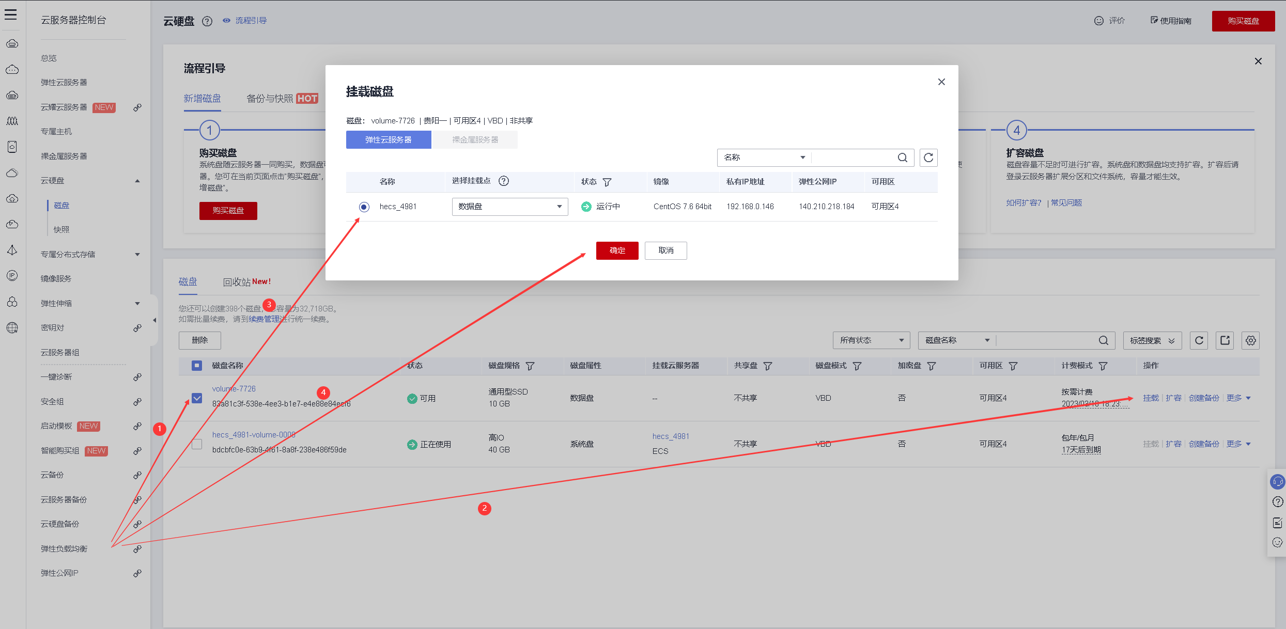Open the 数据盘 mount point dropdown
Image resolution: width=1286 pixels, height=629 pixels.
(509, 207)
